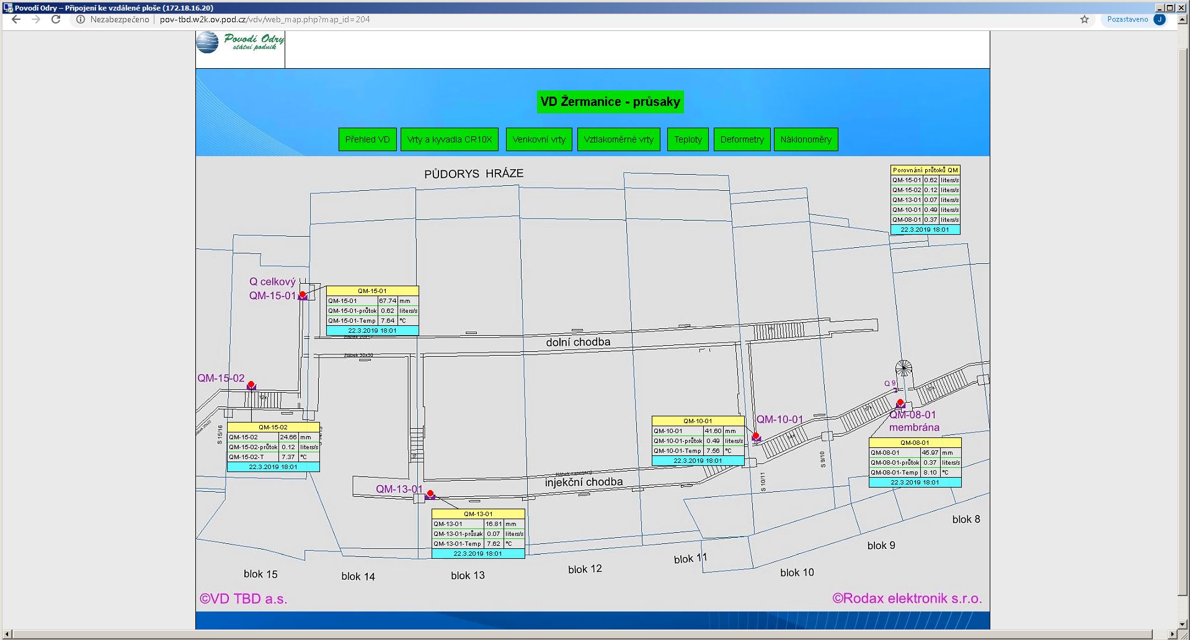This screenshot has width=1190, height=640.
Task: Click QM-10-01-průtok 0.49 row
Action: [698, 441]
